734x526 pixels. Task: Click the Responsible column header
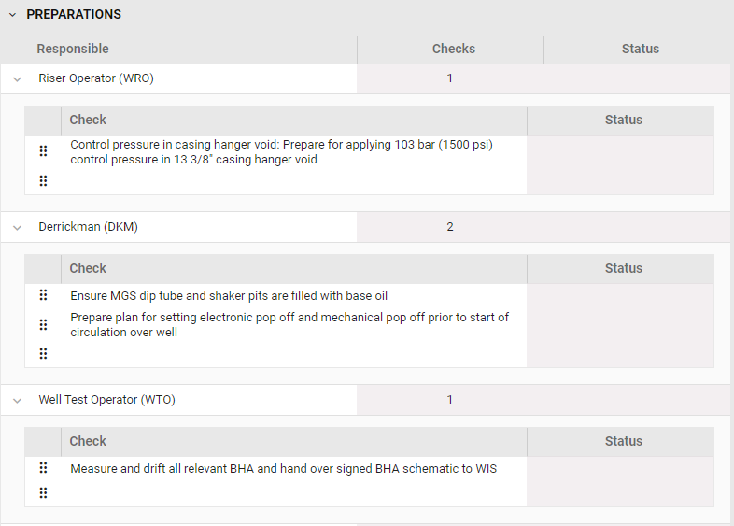pyautogui.click(x=73, y=49)
